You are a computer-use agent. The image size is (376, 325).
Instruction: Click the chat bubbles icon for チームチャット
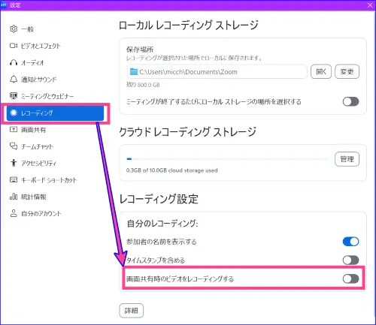tap(14, 146)
